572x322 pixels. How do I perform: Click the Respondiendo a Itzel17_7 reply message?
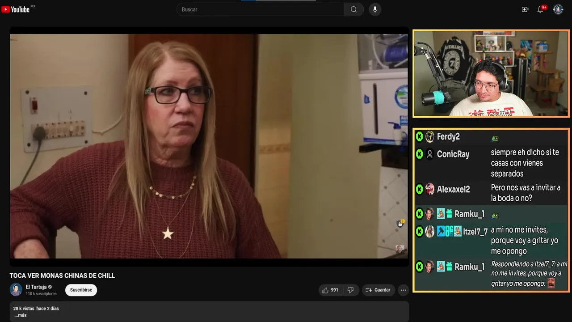[529, 274]
